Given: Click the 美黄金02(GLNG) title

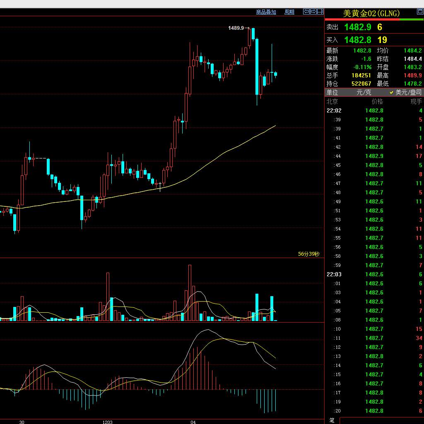Looking at the screenshot, I should (x=371, y=13).
